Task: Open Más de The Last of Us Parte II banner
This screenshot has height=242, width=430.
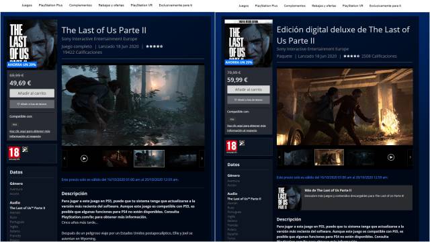Action: point(345,198)
